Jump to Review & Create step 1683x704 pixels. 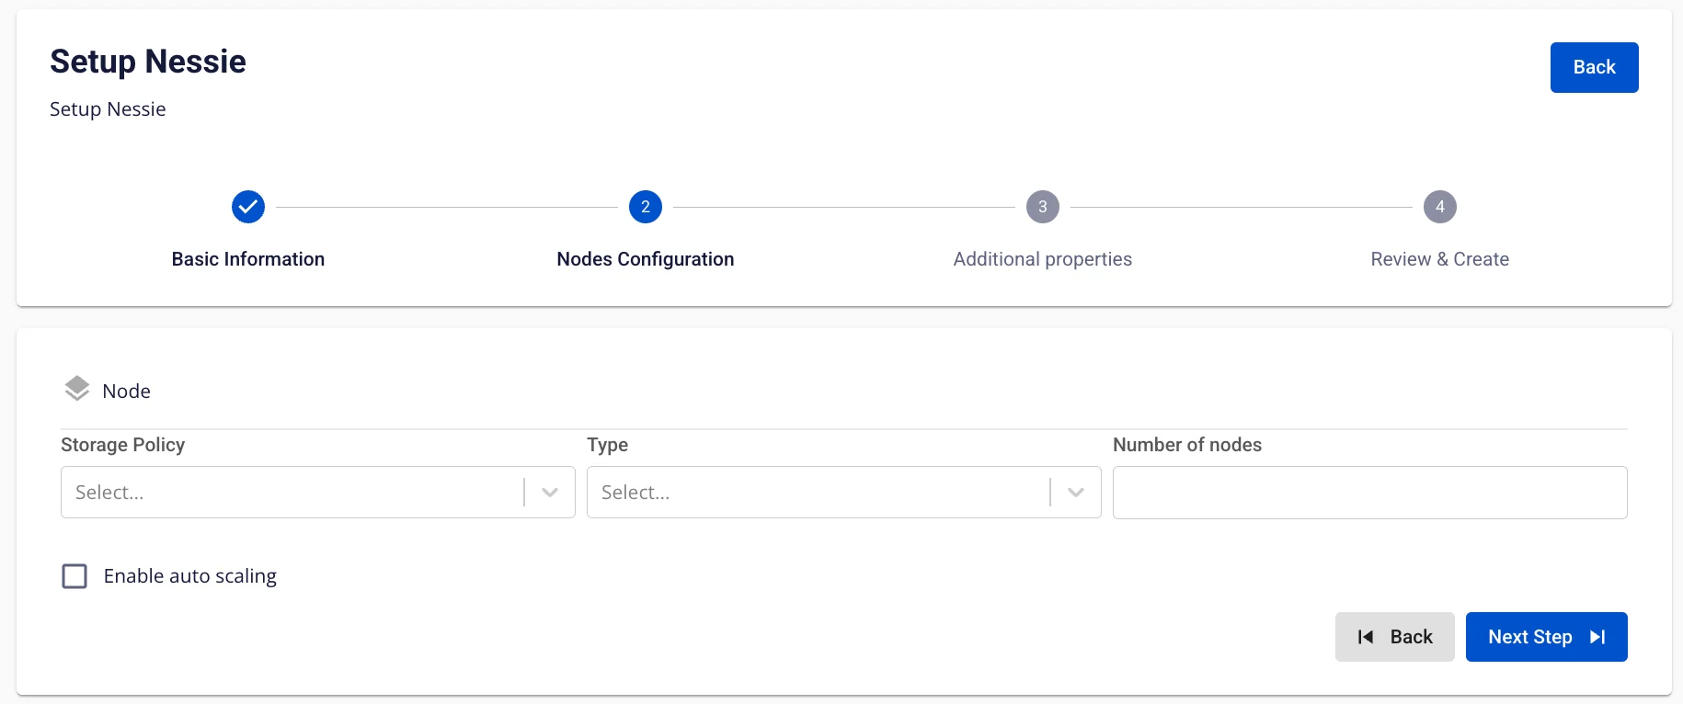click(x=1440, y=259)
